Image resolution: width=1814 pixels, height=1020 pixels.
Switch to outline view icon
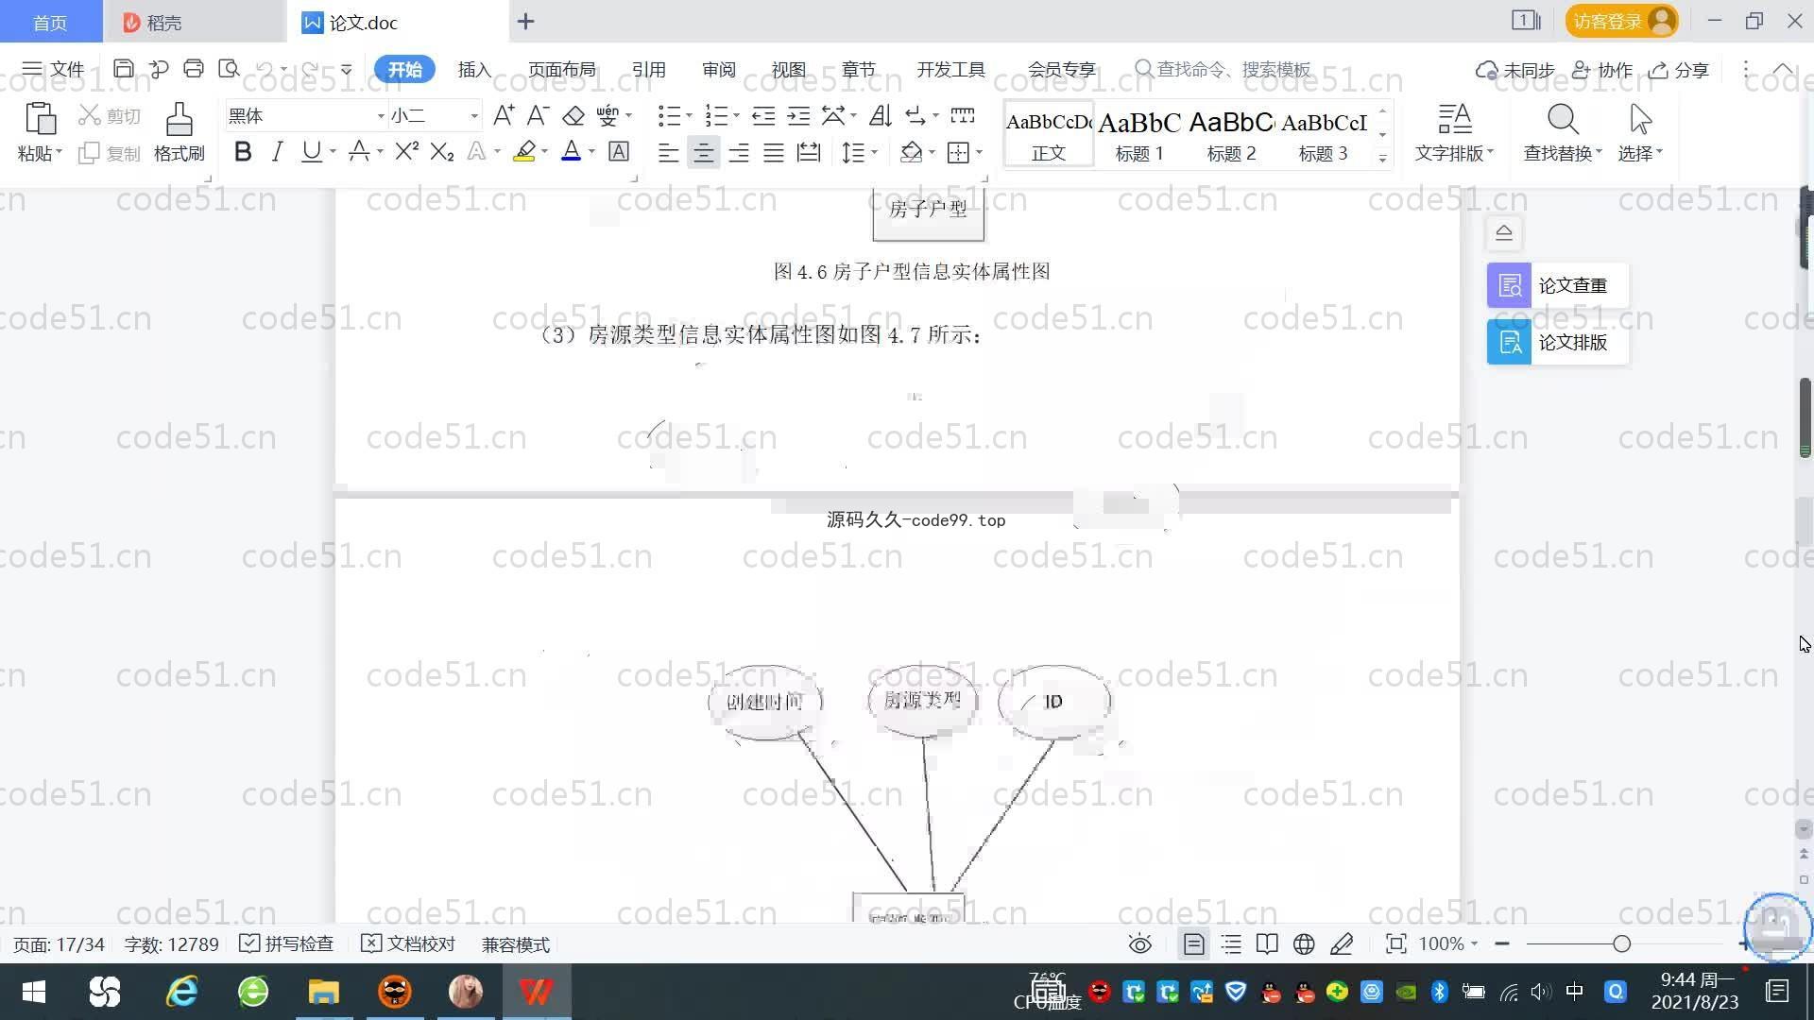click(1231, 944)
